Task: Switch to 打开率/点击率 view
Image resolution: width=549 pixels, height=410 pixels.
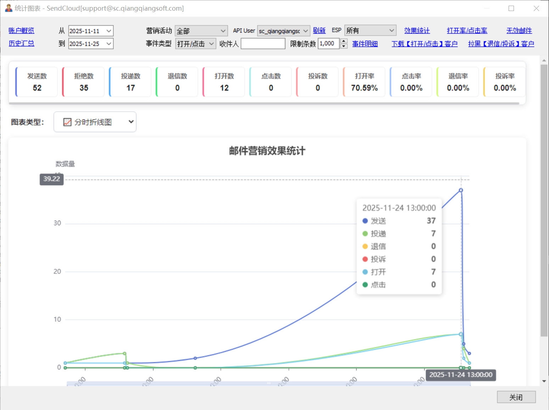Action: click(x=467, y=31)
